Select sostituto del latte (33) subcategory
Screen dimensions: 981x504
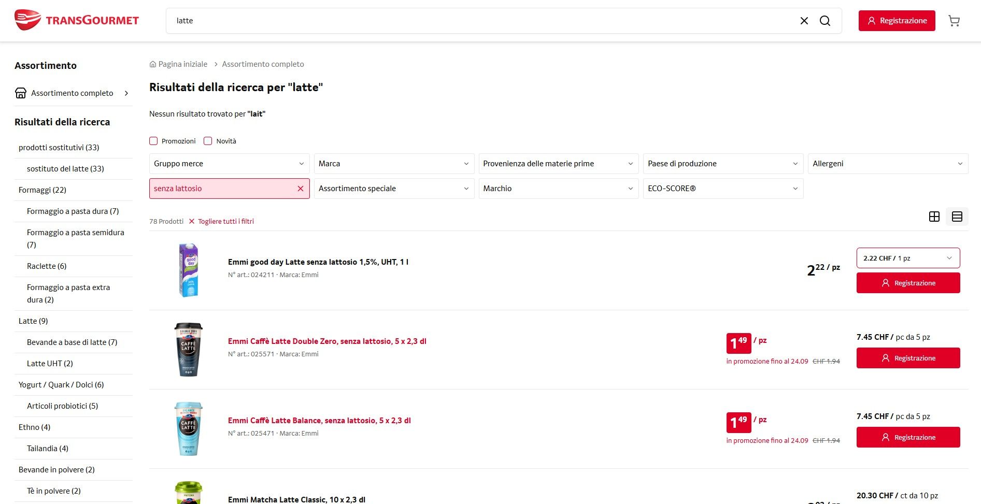[65, 169]
